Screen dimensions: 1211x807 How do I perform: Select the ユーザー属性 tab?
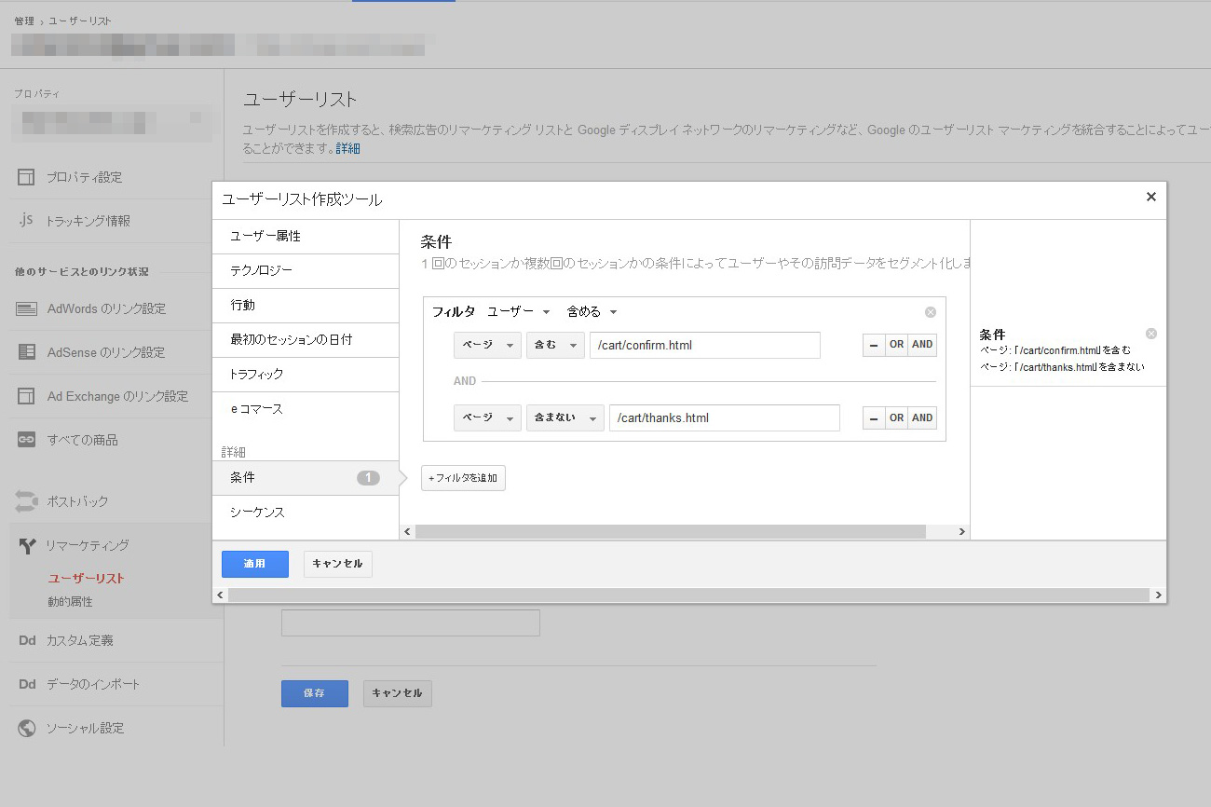[x=306, y=237]
